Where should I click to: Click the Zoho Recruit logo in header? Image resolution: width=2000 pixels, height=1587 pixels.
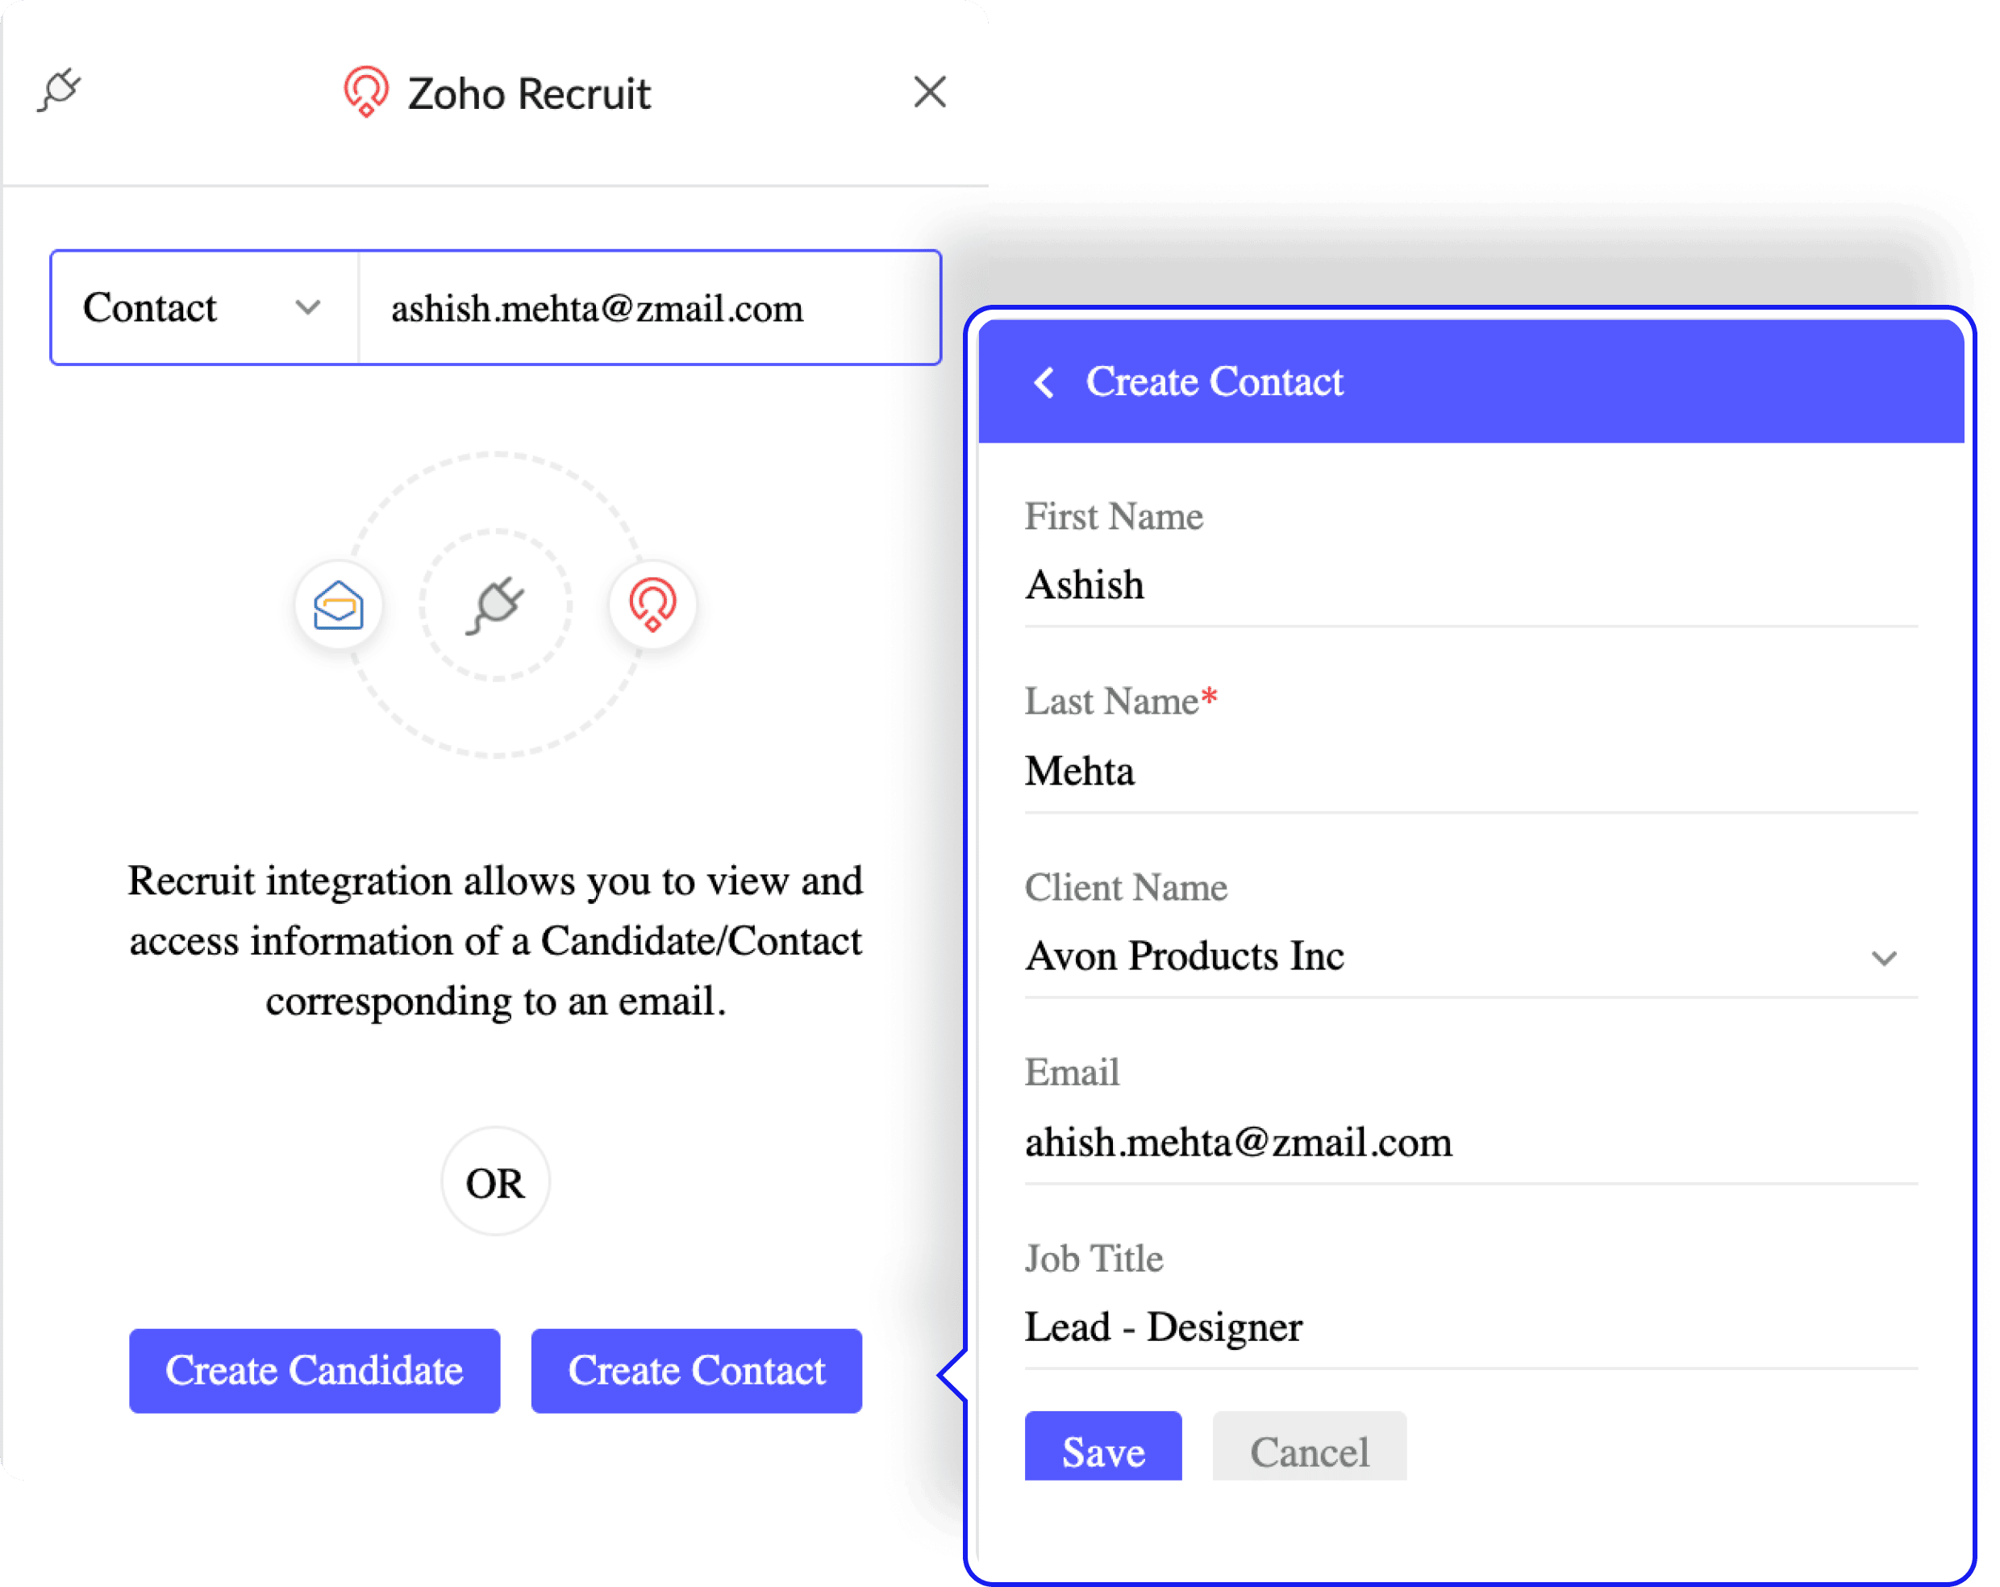(365, 92)
